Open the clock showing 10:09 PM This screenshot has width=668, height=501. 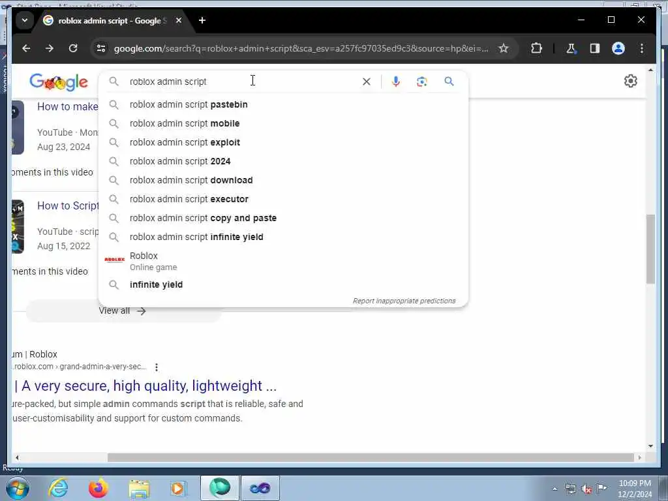(635, 489)
